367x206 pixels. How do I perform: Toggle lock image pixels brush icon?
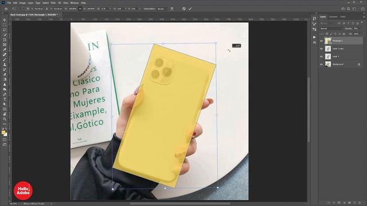coord(331,34)
